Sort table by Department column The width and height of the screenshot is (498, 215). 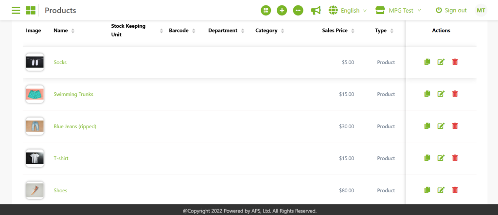243,31
